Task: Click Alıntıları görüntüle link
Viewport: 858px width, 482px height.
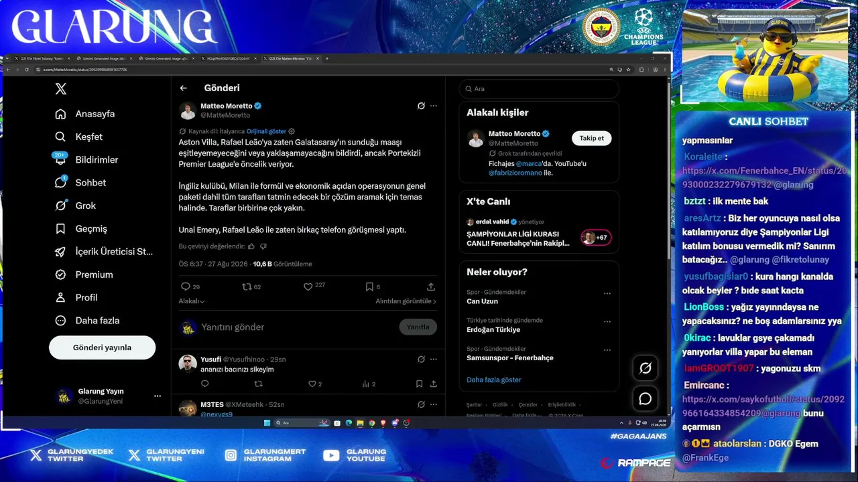Action: tap(406, 301)
